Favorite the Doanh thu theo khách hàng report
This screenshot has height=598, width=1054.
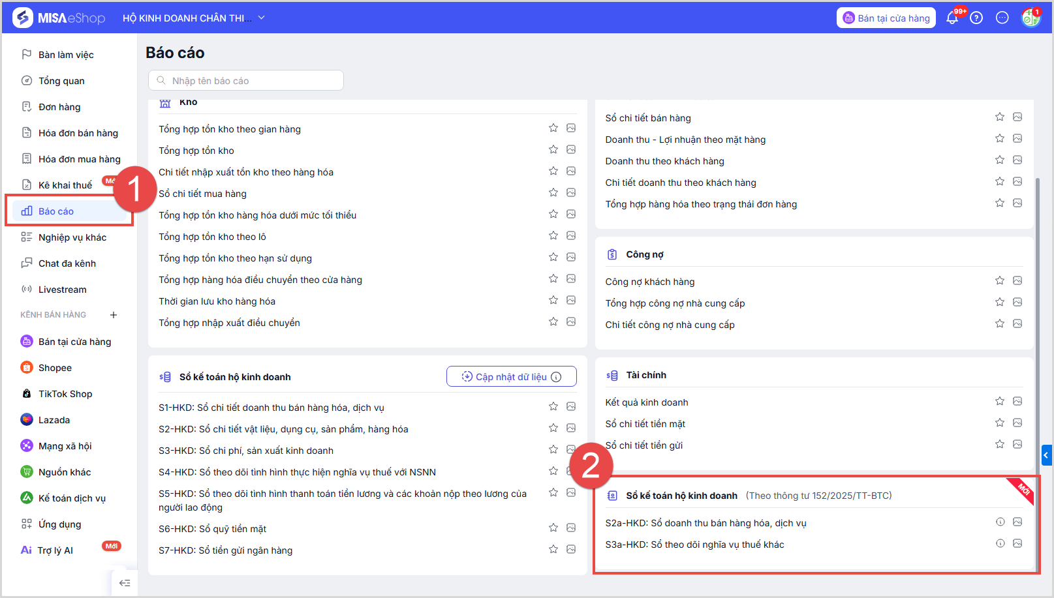pos(1000,160)
